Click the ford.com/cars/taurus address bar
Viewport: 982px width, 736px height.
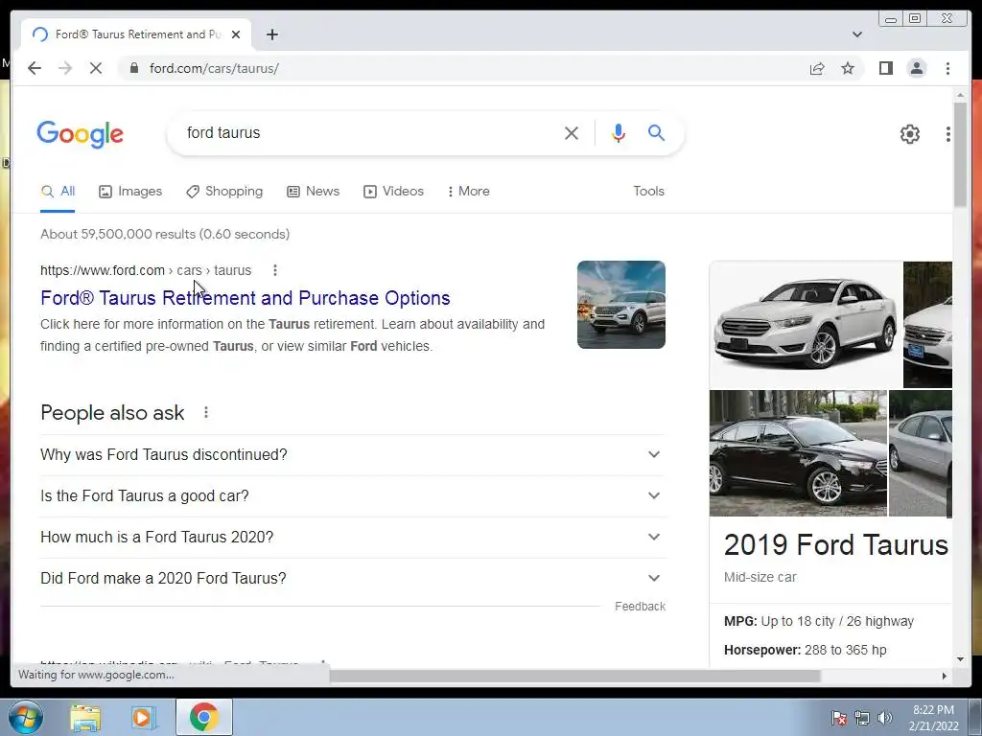463,68
